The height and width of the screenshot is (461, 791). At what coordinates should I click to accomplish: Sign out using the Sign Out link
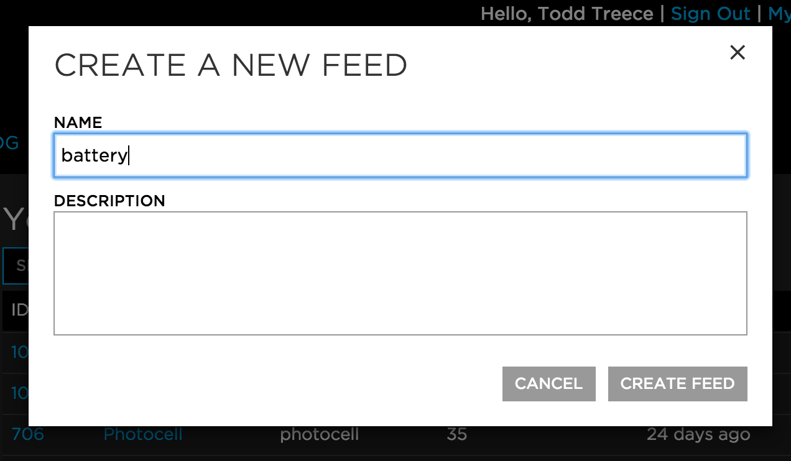coord(711,14)
